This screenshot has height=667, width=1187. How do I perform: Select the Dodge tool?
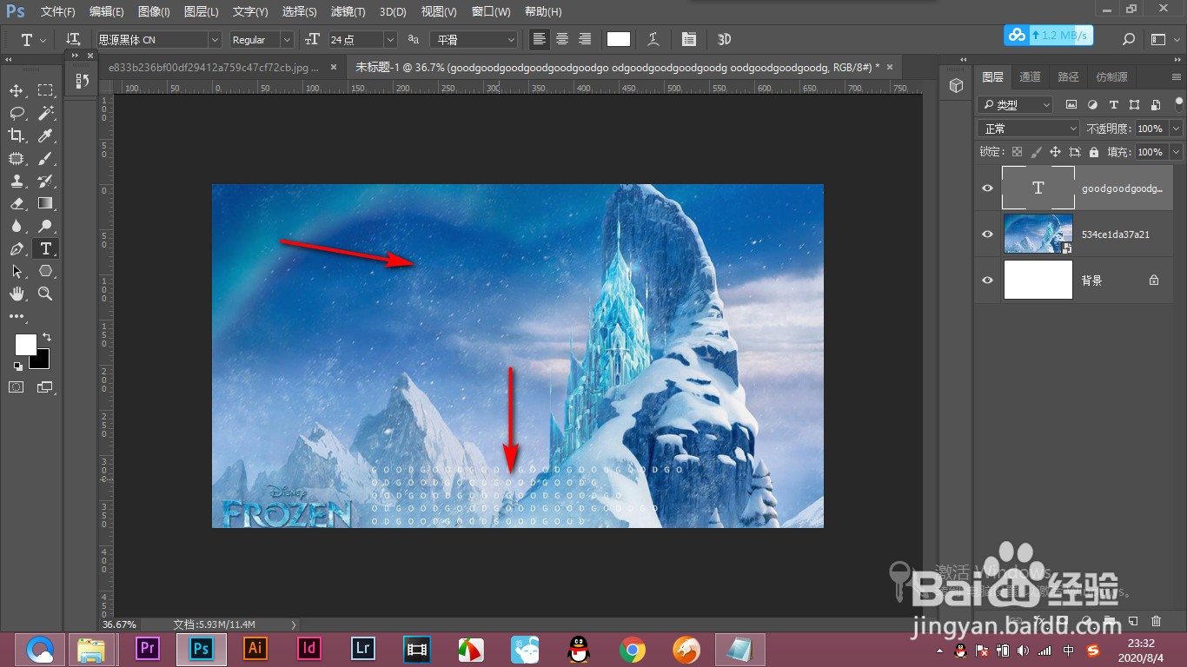(45, 226)
